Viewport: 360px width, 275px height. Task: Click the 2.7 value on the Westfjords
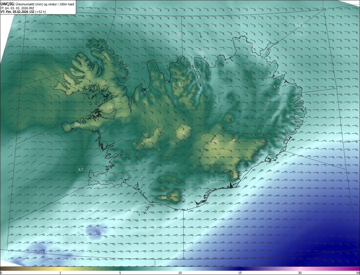[71, 81]
